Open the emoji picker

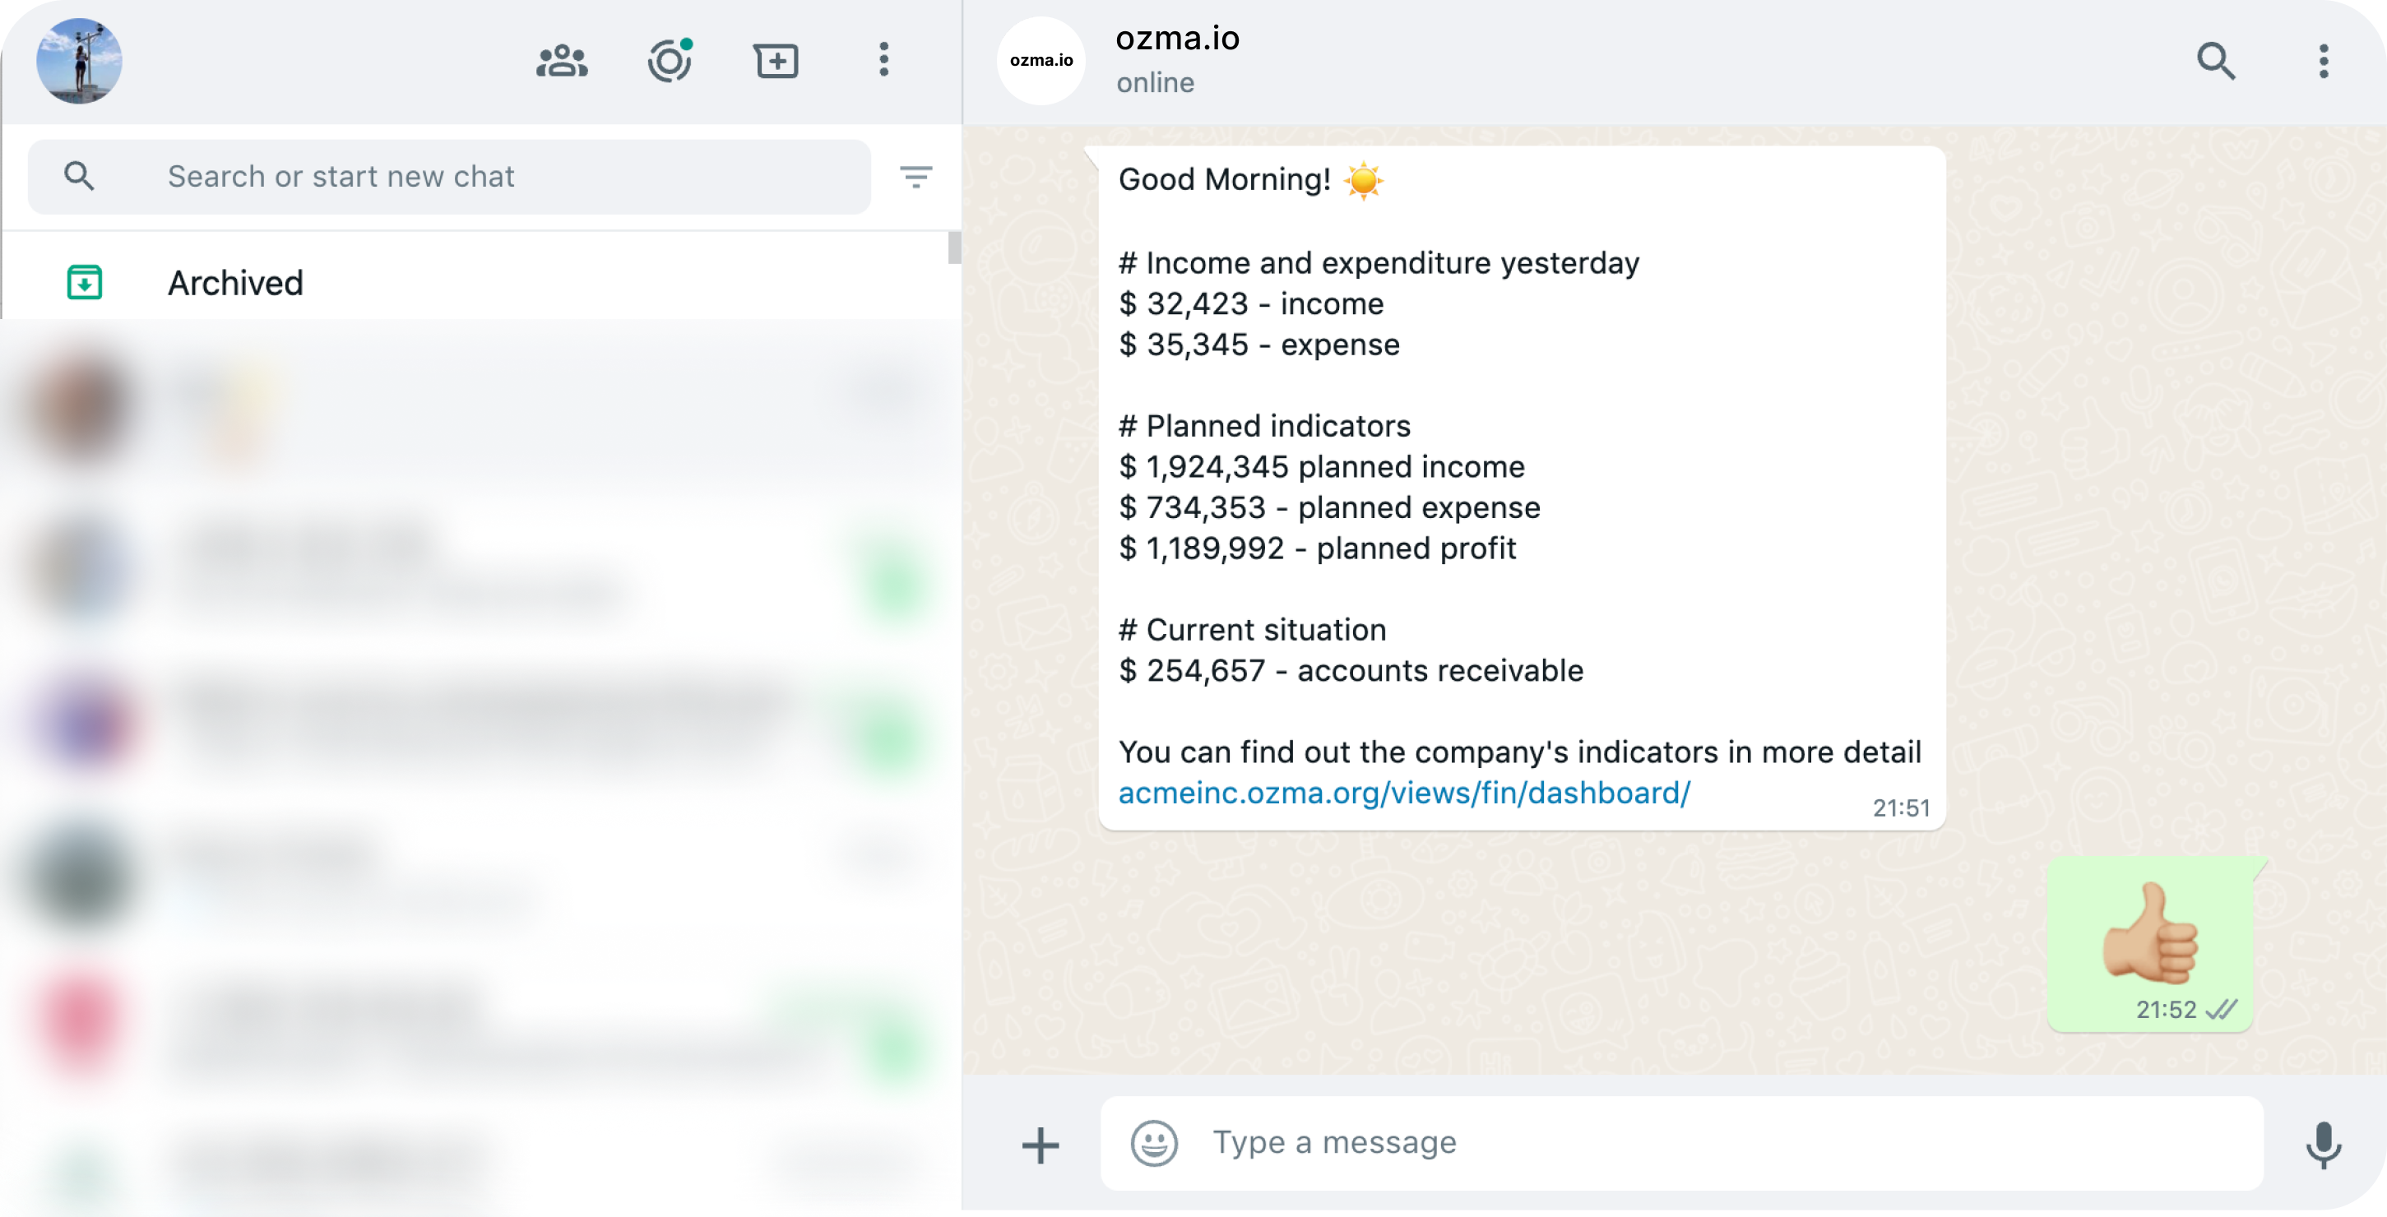click(x=1154, y=1143)
